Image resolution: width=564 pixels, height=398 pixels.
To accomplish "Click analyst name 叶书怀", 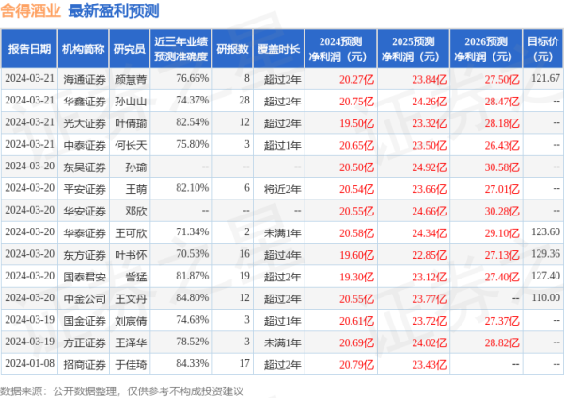I will click(x=131, y=255).
